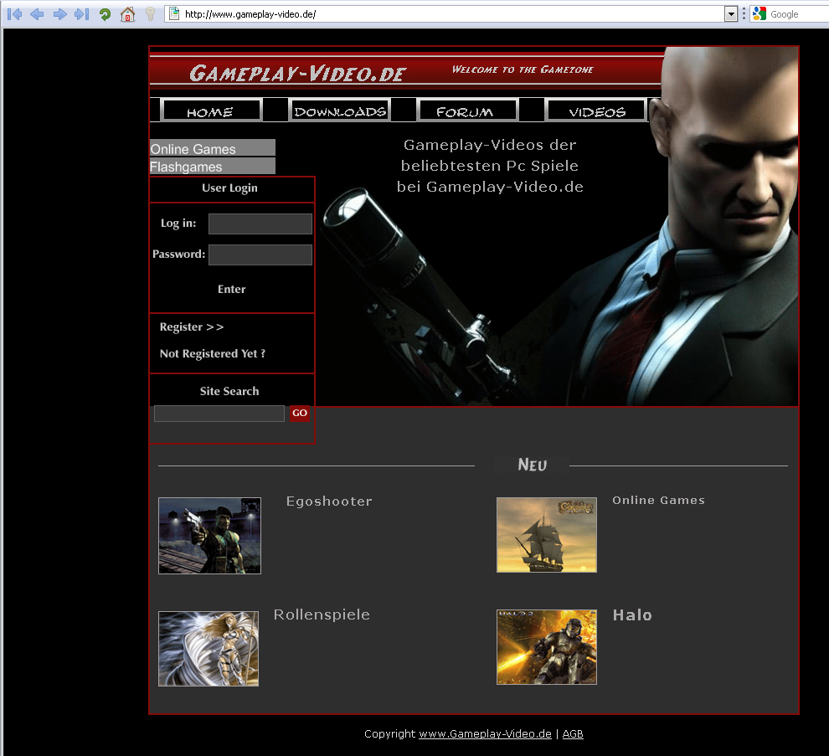Image resolution: width=829 pixels, height=756 pixels.
Task: Open the DOWNLOADS navigation button
Action: pos(340,111)
